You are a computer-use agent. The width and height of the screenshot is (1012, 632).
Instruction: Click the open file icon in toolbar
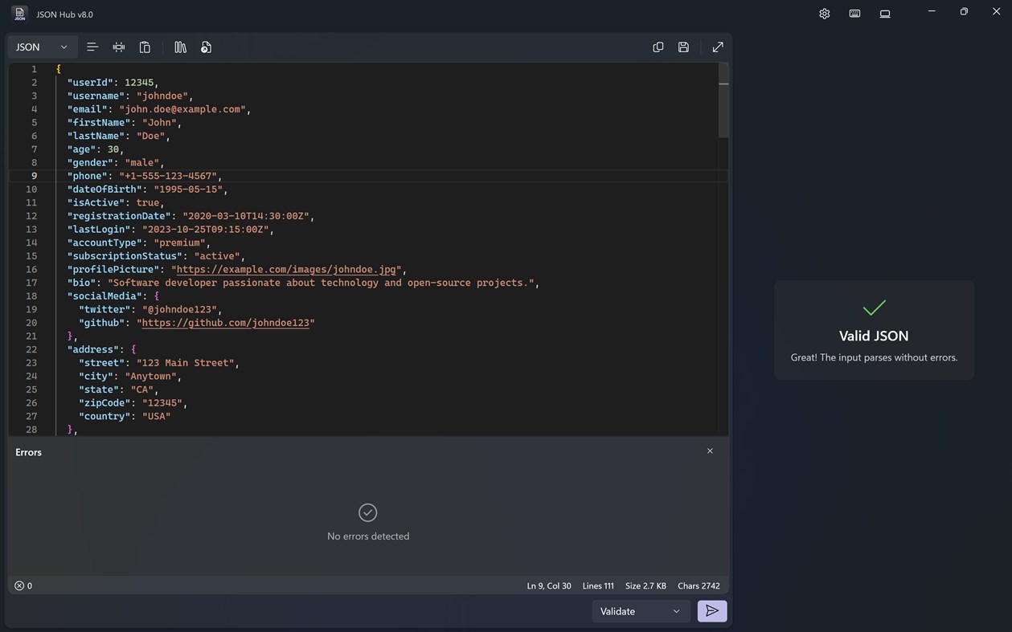206,47
